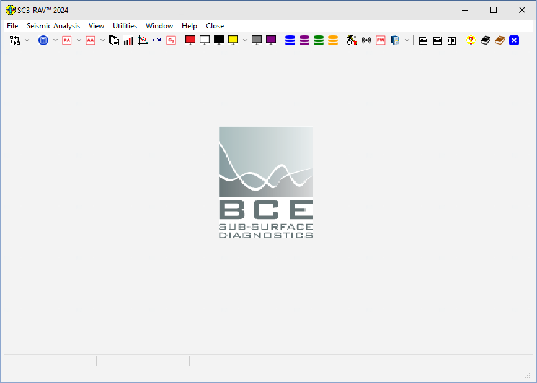
Task: Open the Help menu
Action: point(189,26)
